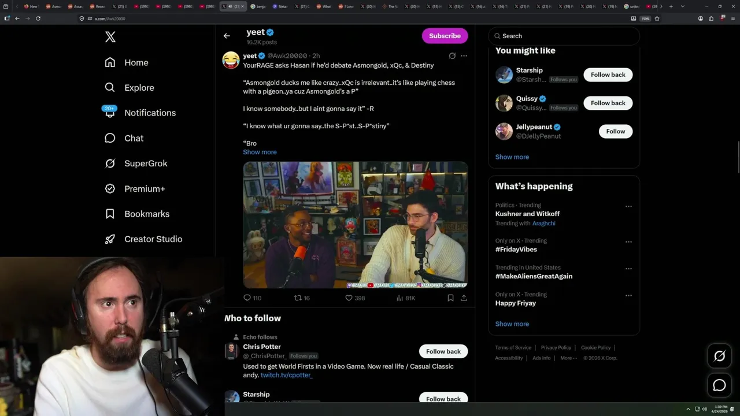Open #MakeAliensGreatAgain trend

pyautogui.click(x=534, y=276)
